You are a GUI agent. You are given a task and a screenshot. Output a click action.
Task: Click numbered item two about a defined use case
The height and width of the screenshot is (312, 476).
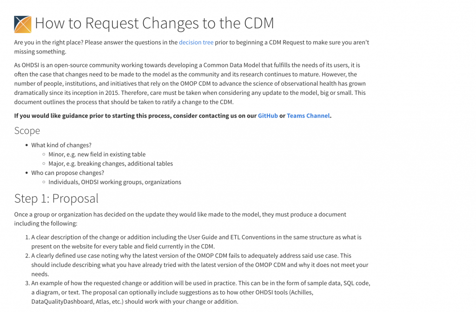[199, 265]
